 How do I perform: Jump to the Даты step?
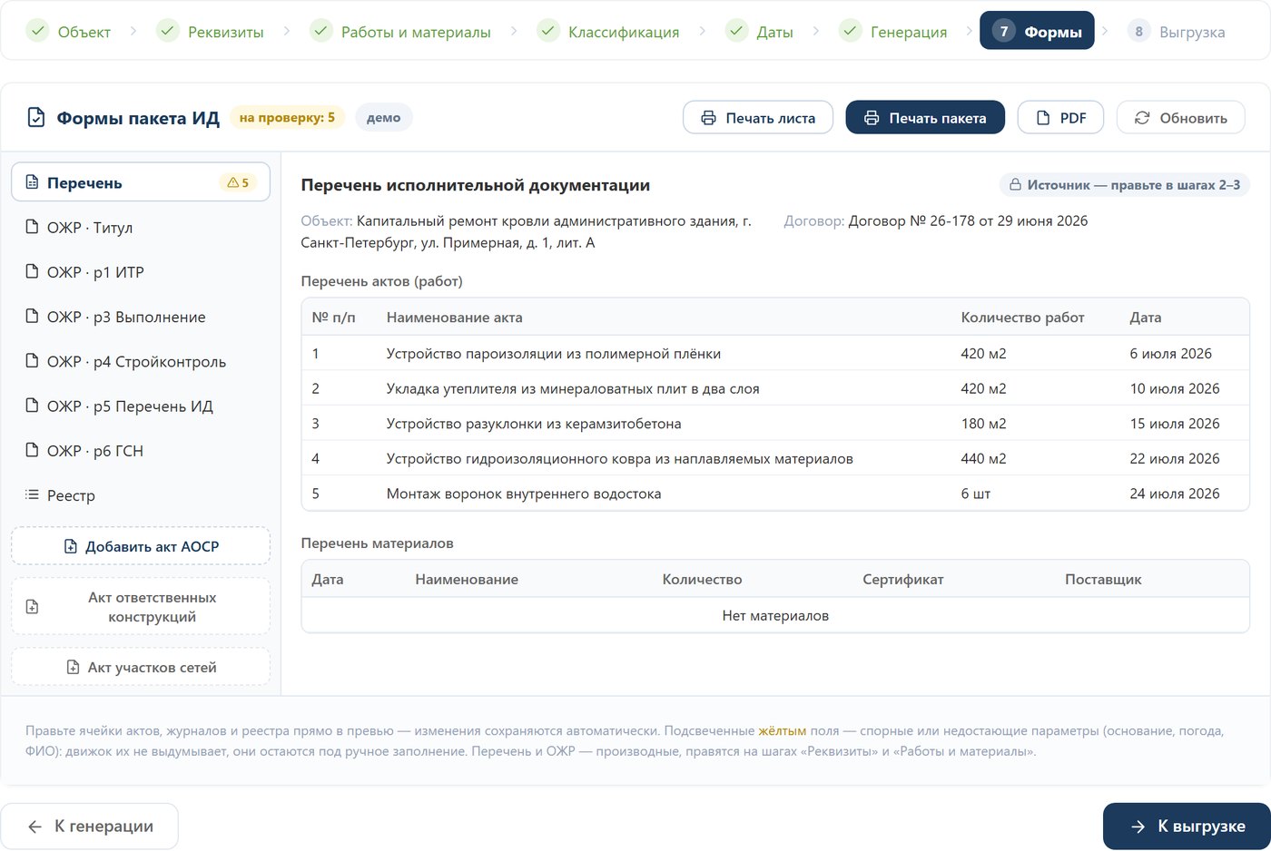coord(760,32)
